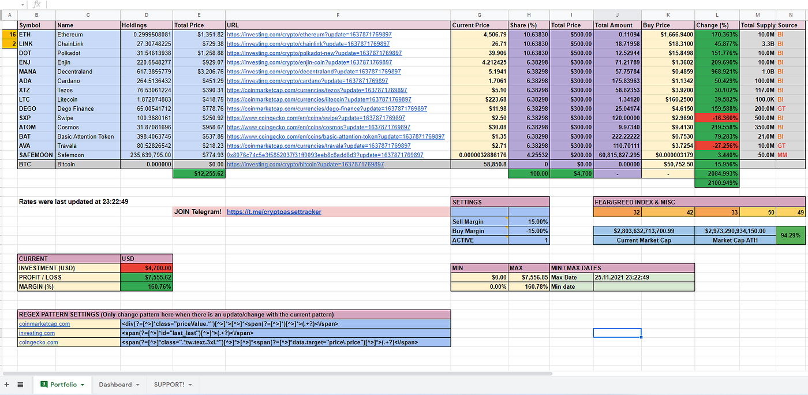808x395 pixels.
Task: Open the Litecoin coinmarketcap URL link
Action: [319, 99]
